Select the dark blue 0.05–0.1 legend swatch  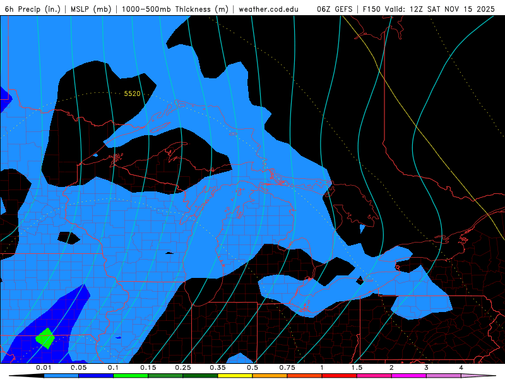[96, 376]
